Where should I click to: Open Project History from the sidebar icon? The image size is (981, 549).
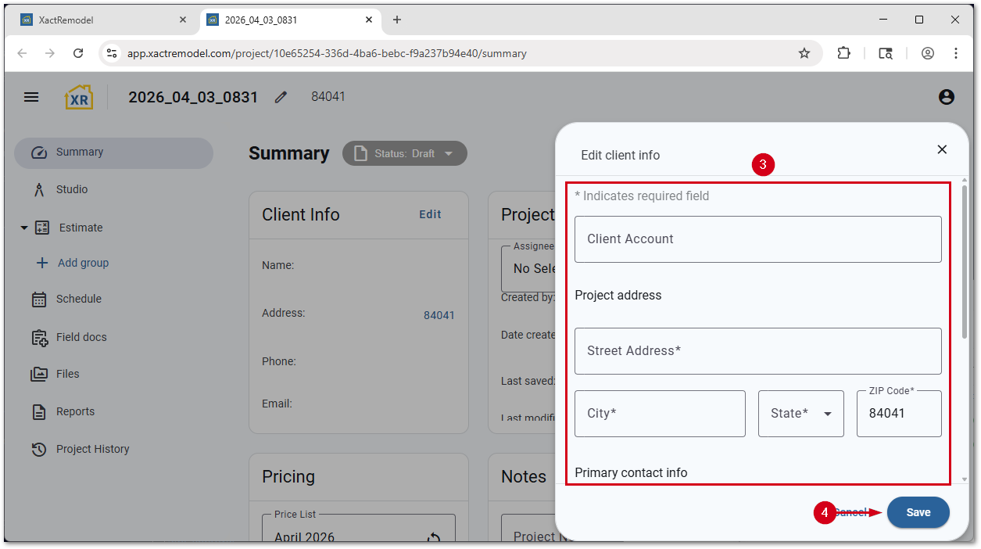[x=38, y=448]
